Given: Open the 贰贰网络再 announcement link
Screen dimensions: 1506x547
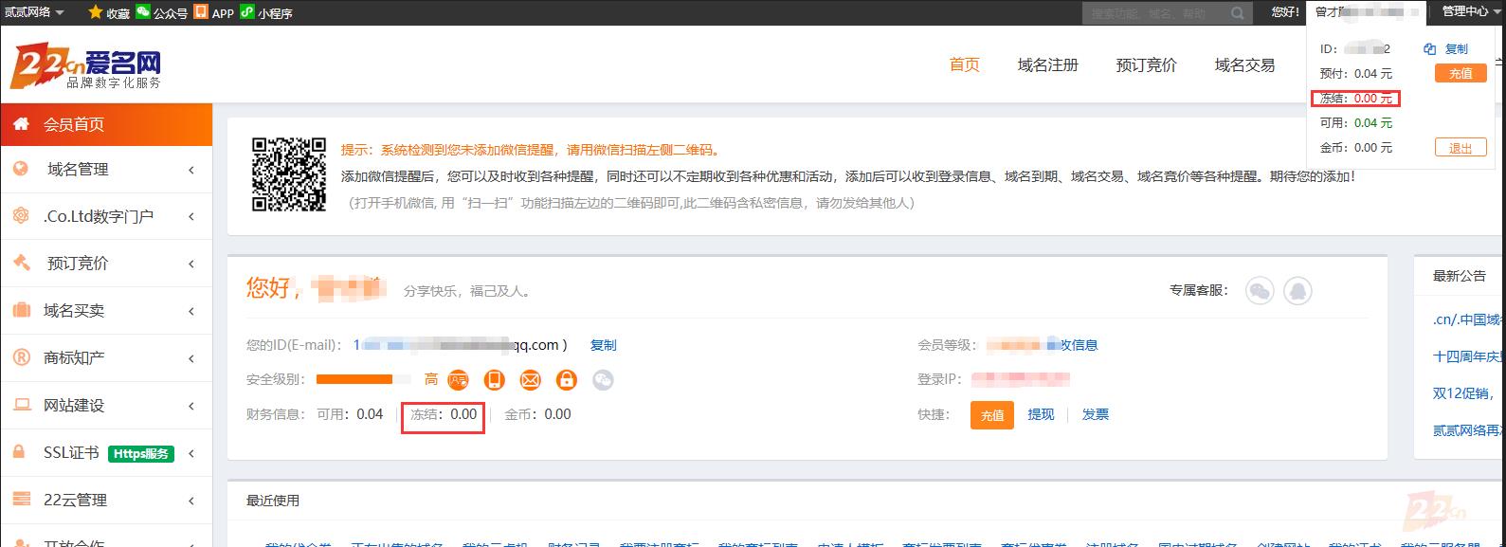Looking at the screenshot, I should point(1468,430).
